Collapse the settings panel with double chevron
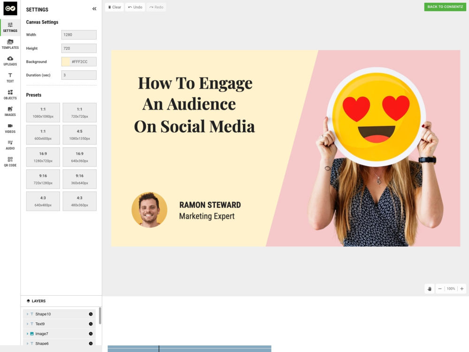 pyautogui.click(x=94, y=9)
